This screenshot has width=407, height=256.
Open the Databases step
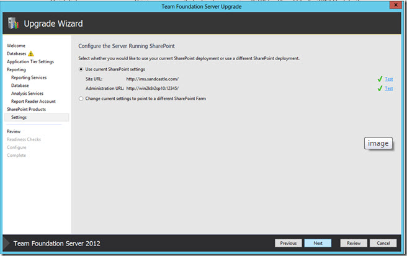tap(17, 54)
